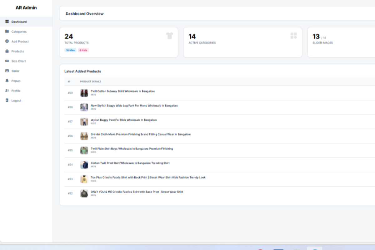Click the Popup bell icon
Image resolution: width=375 pixels, height=250 pixels.
click(7, 81)
